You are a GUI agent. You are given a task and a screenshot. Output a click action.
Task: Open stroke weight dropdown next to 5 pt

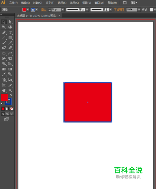[63, 10]
